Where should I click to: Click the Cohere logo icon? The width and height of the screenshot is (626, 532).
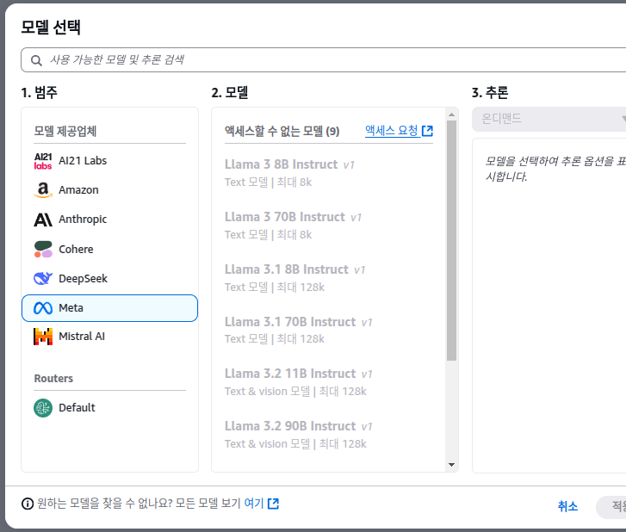point(43,249)
